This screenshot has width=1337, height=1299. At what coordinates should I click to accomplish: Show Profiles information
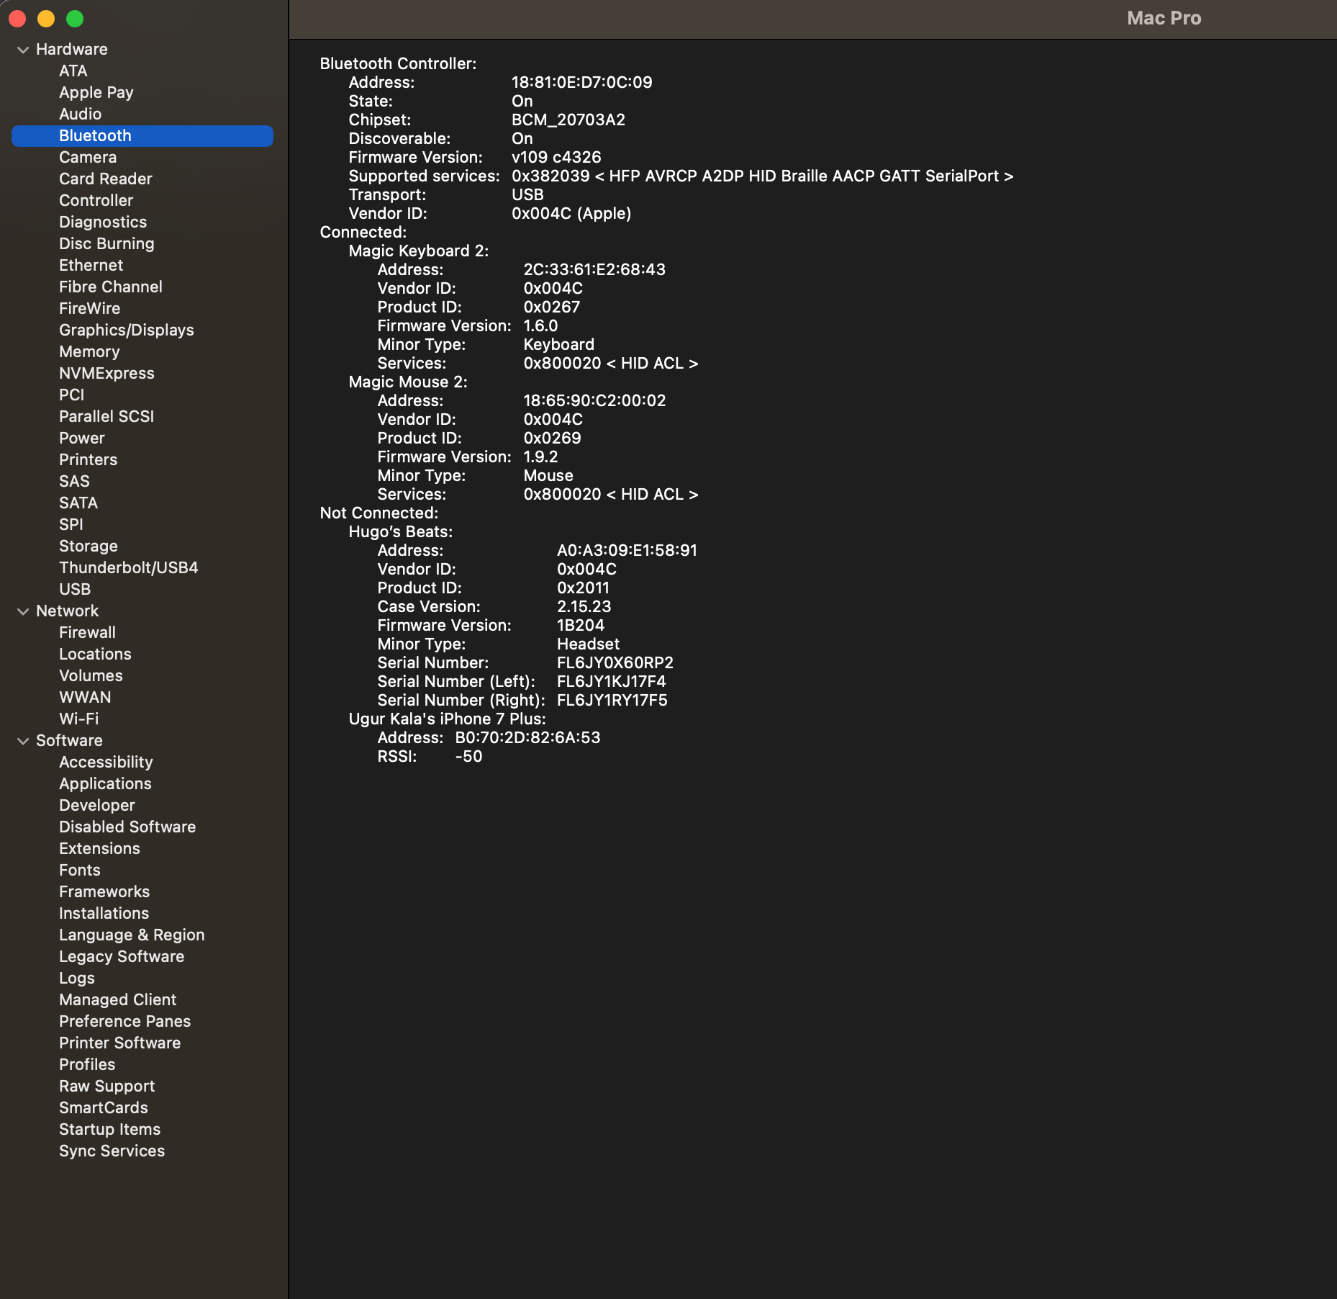point(87,1064)
